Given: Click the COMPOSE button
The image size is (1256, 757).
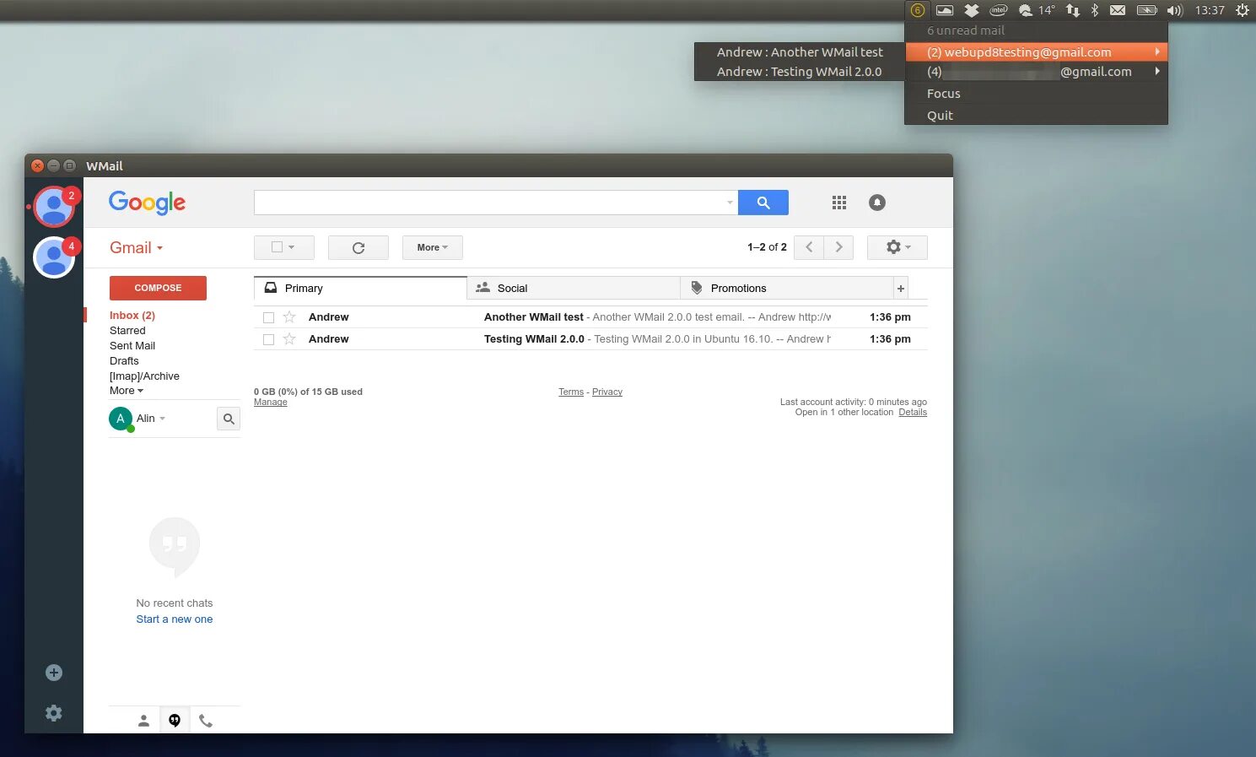Looking at the screenshot, I should 158,288.
